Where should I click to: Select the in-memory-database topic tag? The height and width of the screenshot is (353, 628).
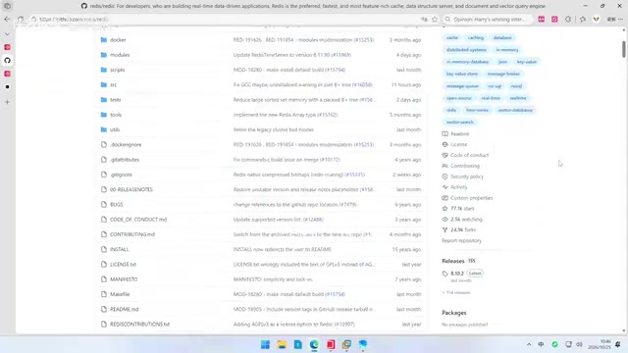pos(467,62)
